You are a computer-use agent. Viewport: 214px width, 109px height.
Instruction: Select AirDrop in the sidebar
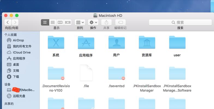click(x=18, y=40)
